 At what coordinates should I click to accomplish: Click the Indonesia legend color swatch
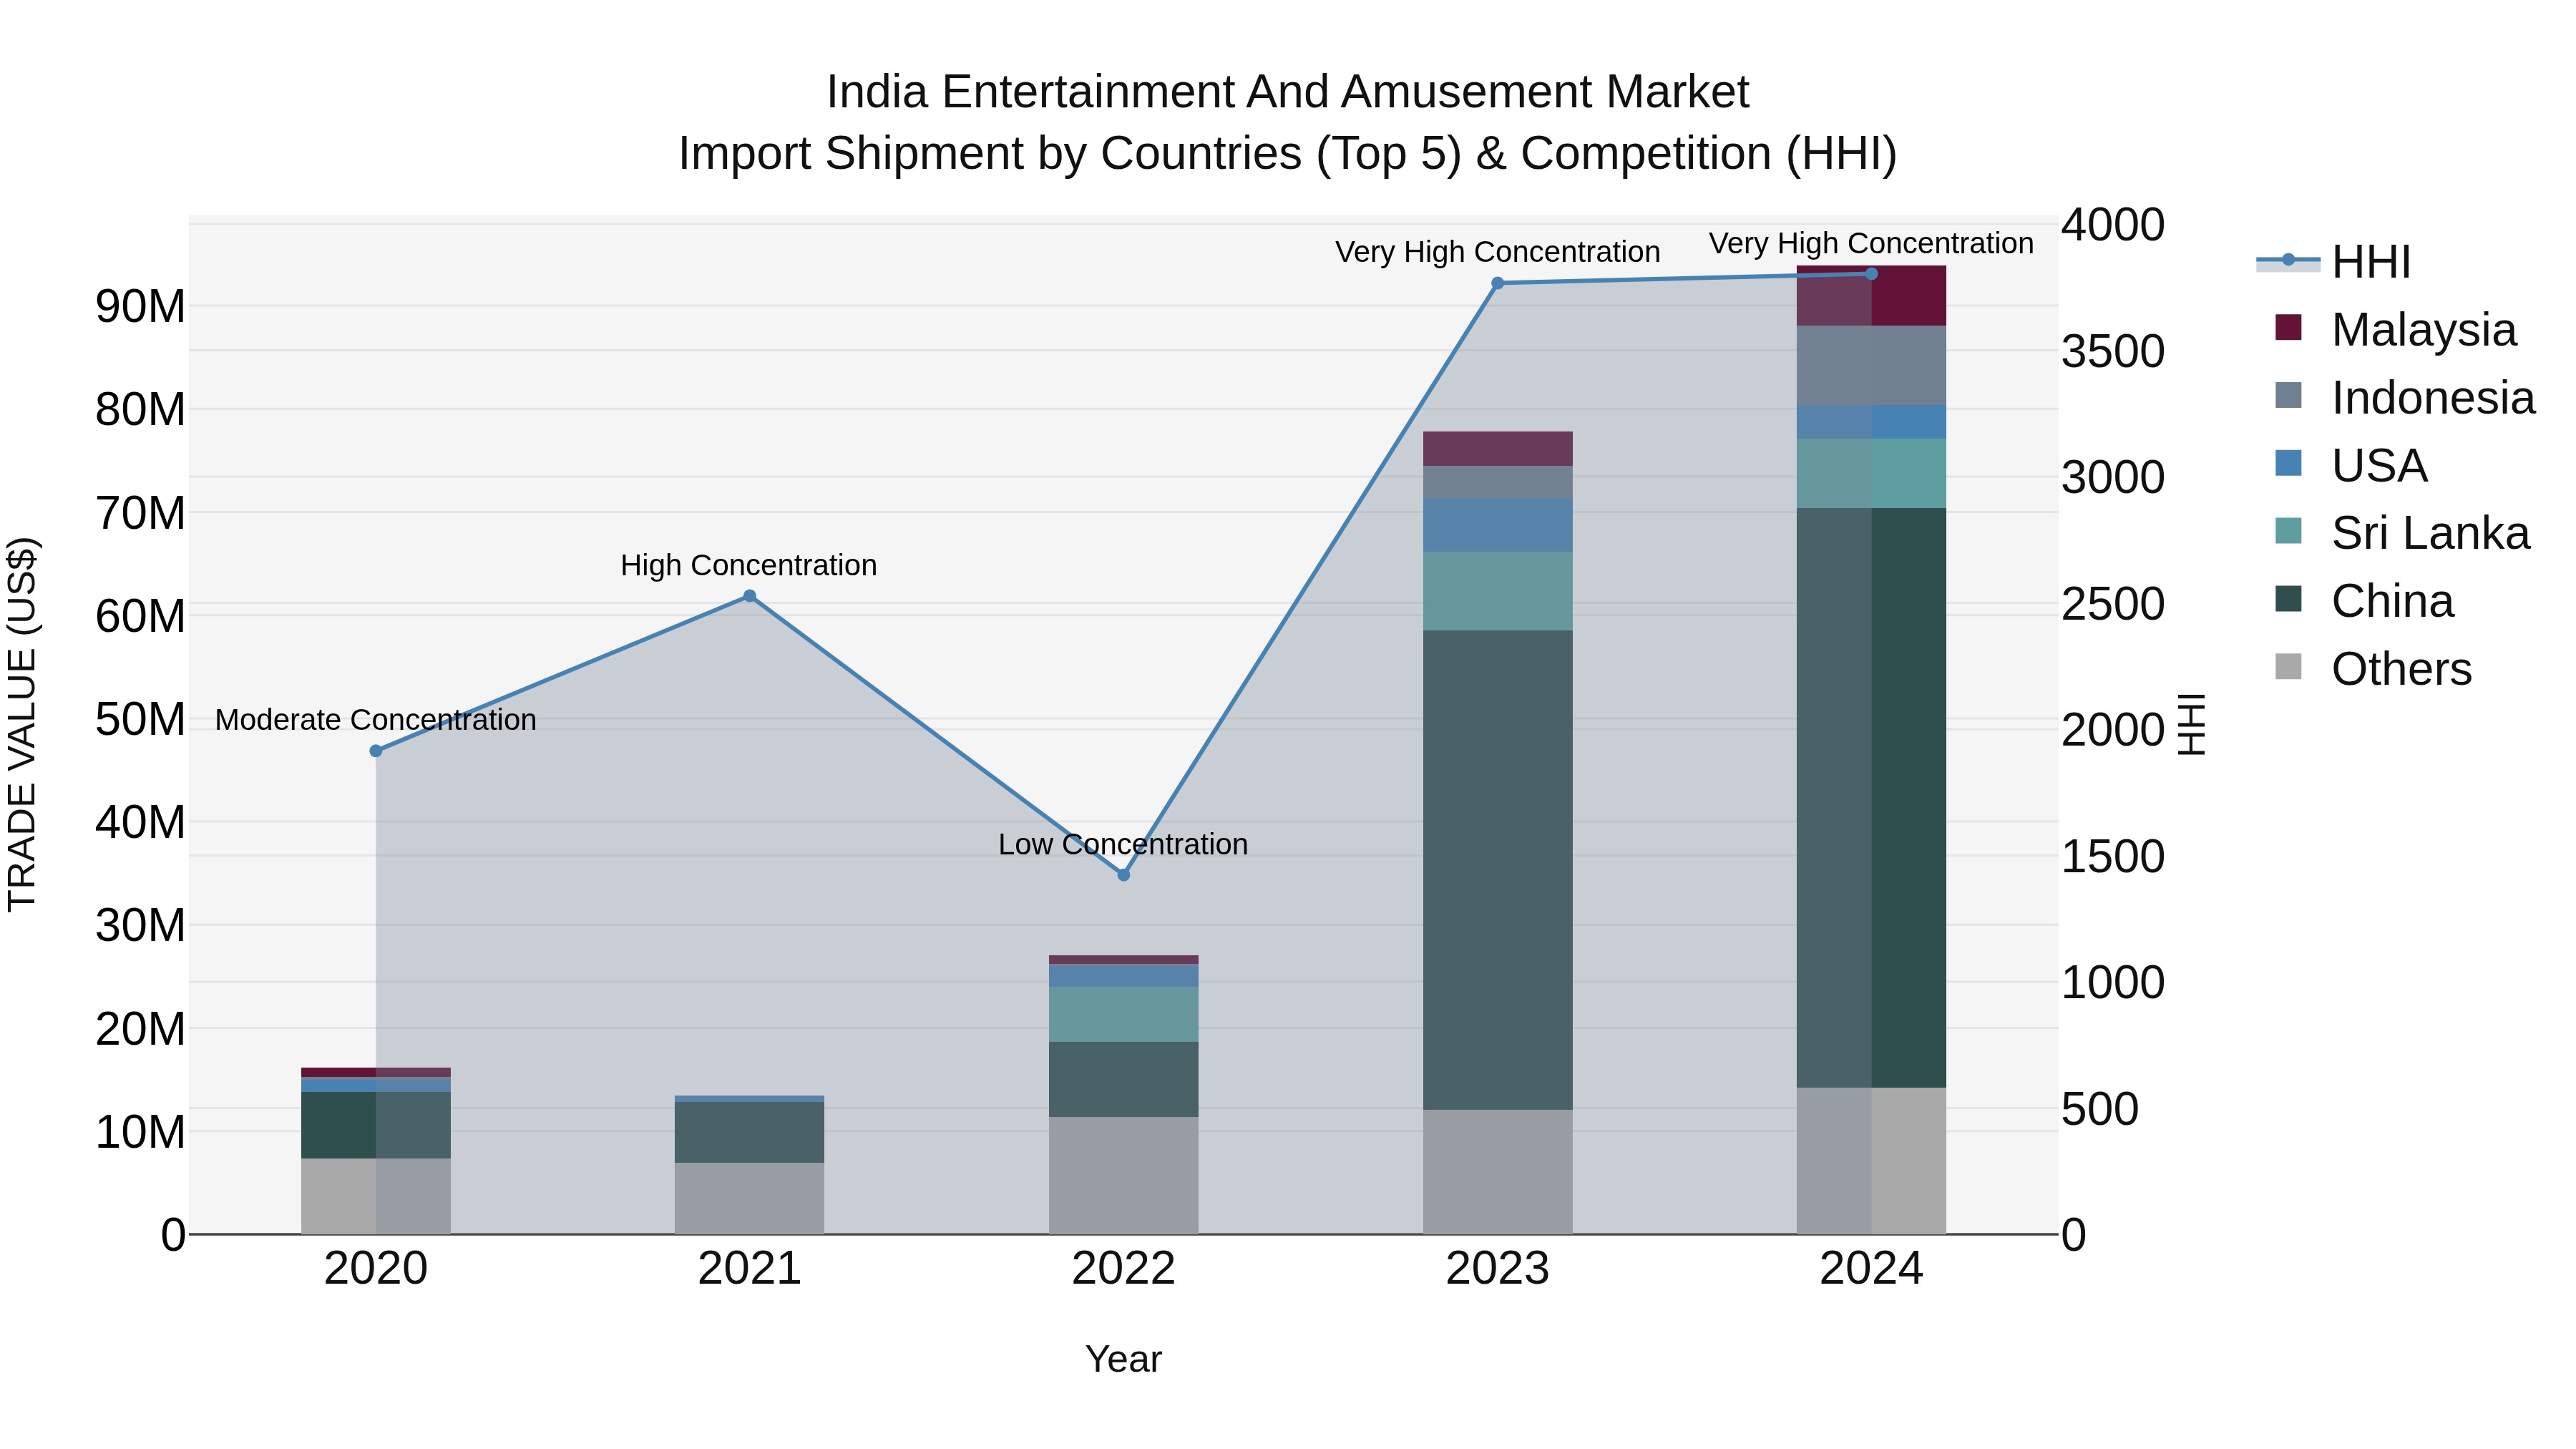[2288, 395]
